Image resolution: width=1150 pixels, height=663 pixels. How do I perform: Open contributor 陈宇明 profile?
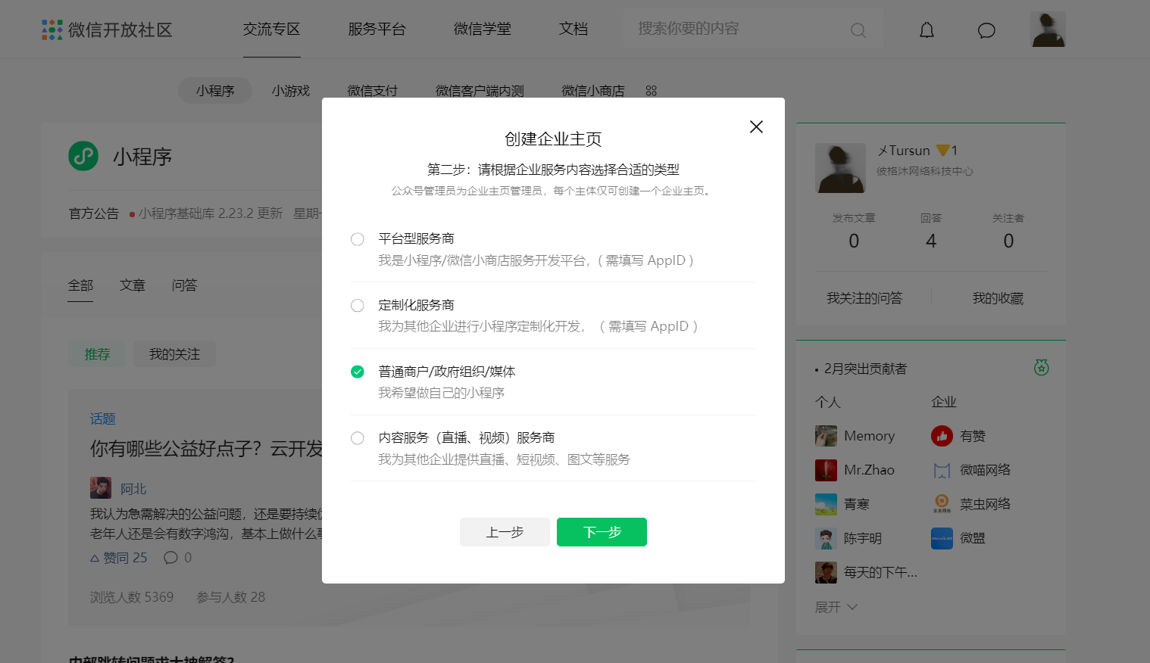pos(863,539)
